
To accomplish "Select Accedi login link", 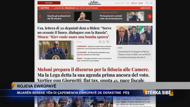I will pos(141,3).
